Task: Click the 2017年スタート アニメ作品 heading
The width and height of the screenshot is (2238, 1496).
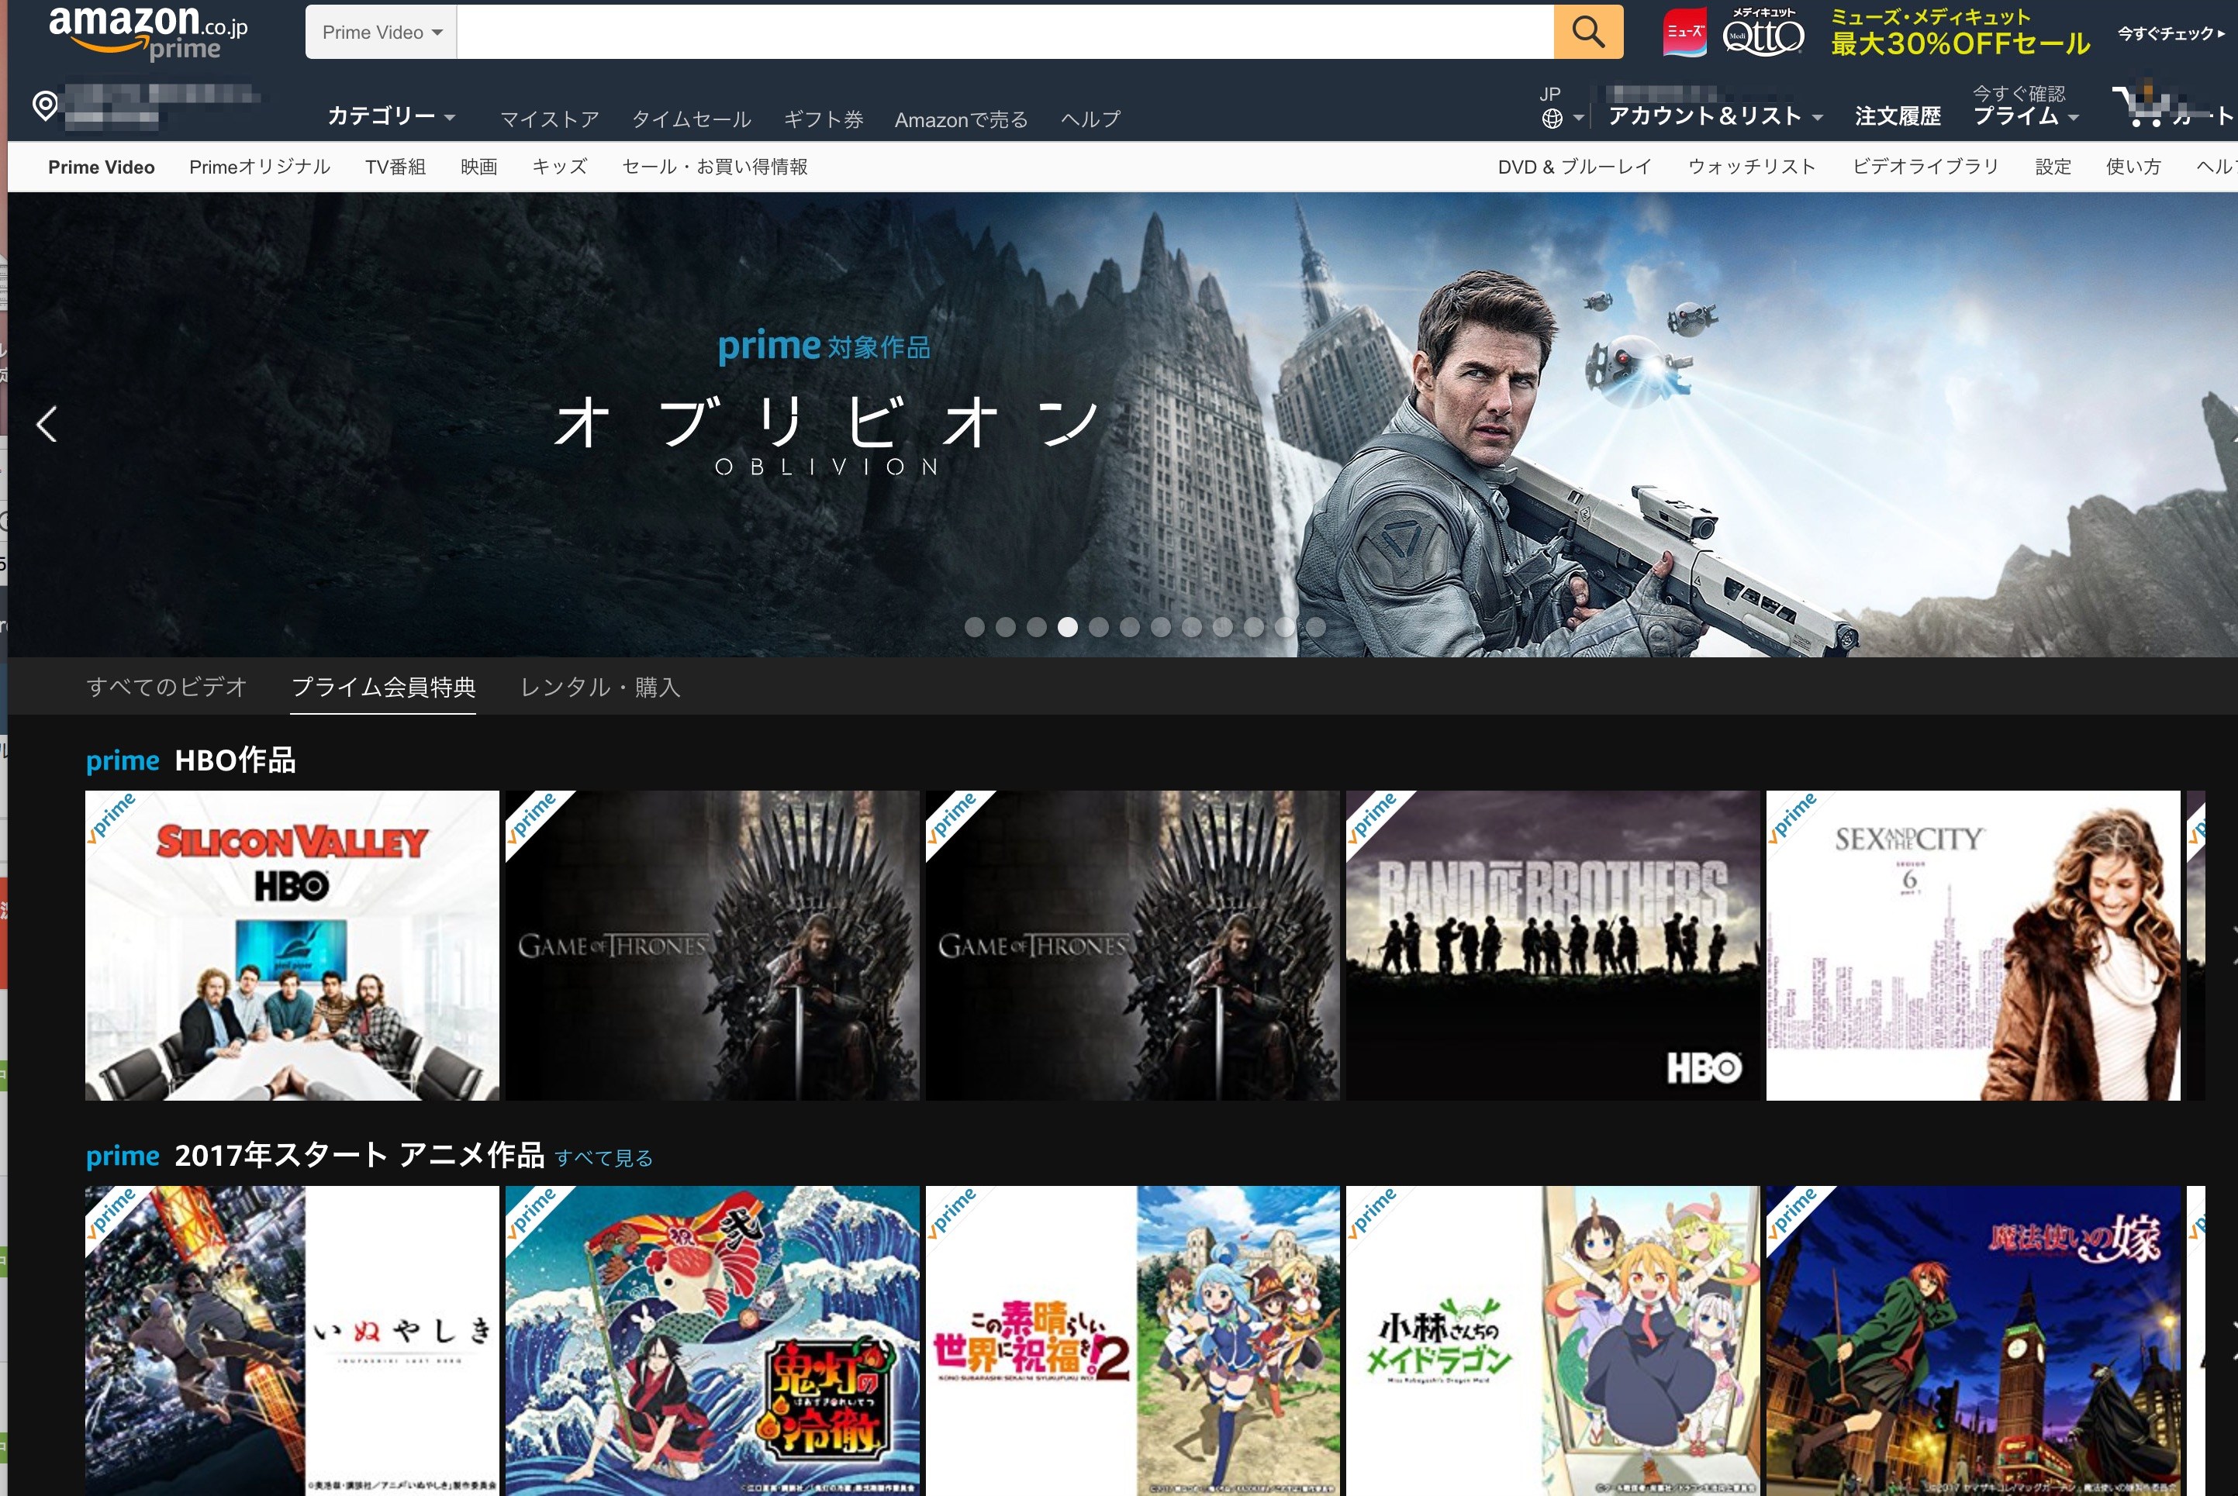Action: click(x=359, y=1156)
